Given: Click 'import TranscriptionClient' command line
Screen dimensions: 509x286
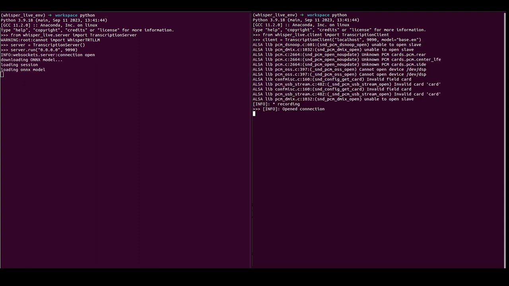Looking at the screenshot, I should click(x=321, y=35).
